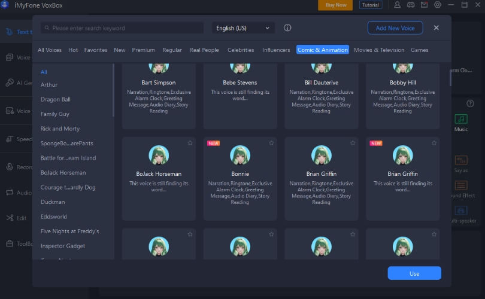Screen dimensions: 485x299
Task: Switch to the Movies & Television tab
Action: pos(379,50)
